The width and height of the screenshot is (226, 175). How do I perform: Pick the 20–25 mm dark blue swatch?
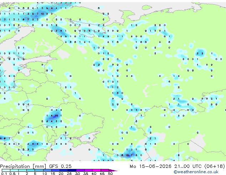click(63, 170)
